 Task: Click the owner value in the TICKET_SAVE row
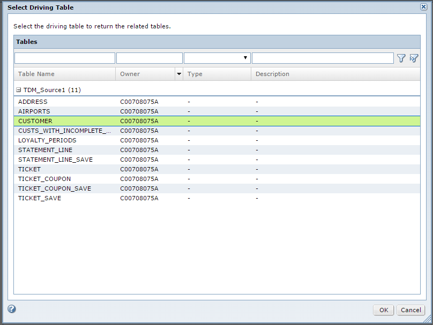click(139, 198)
